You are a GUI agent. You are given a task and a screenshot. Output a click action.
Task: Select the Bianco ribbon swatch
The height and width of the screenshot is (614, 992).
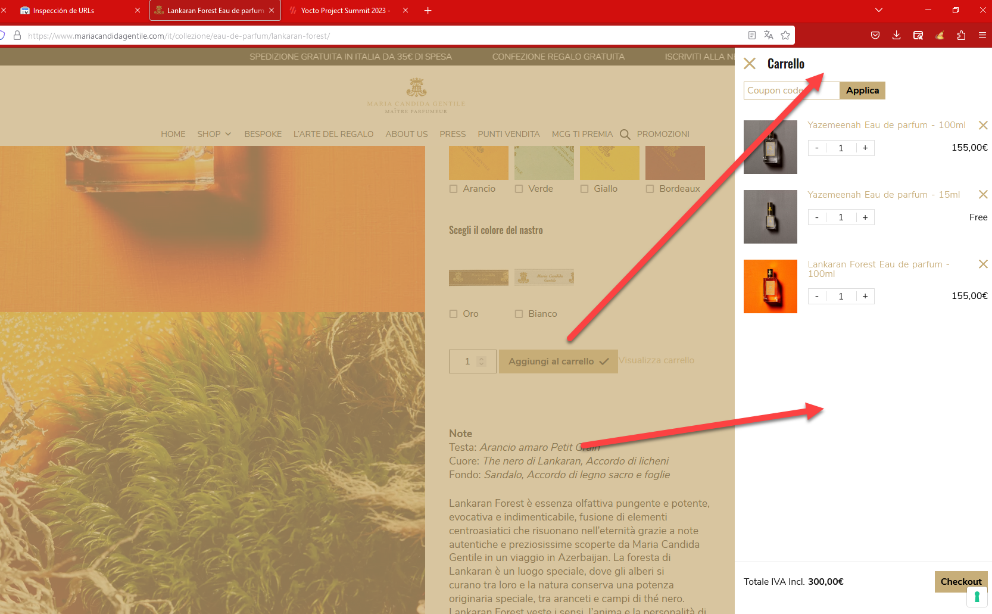click(544, 278)
